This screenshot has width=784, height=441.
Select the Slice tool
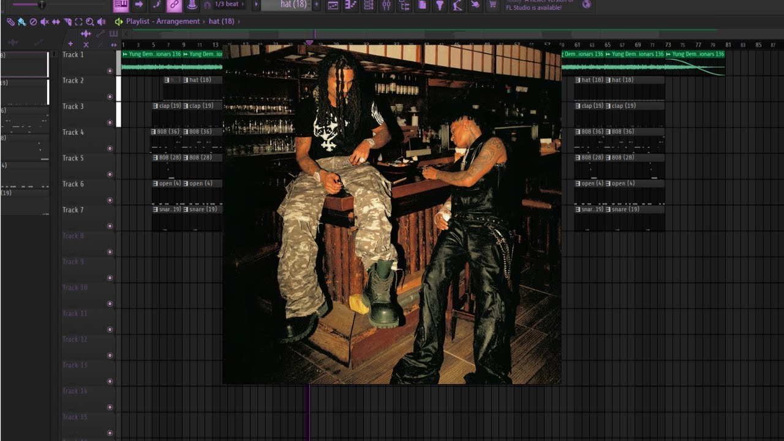(67, 21)
